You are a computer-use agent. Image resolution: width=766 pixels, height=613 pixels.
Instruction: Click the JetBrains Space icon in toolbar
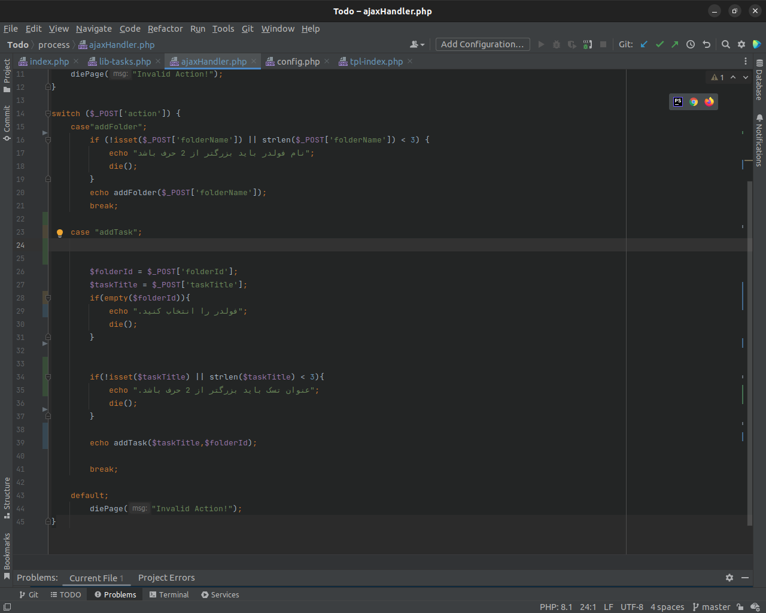click(x=757, y=44)
